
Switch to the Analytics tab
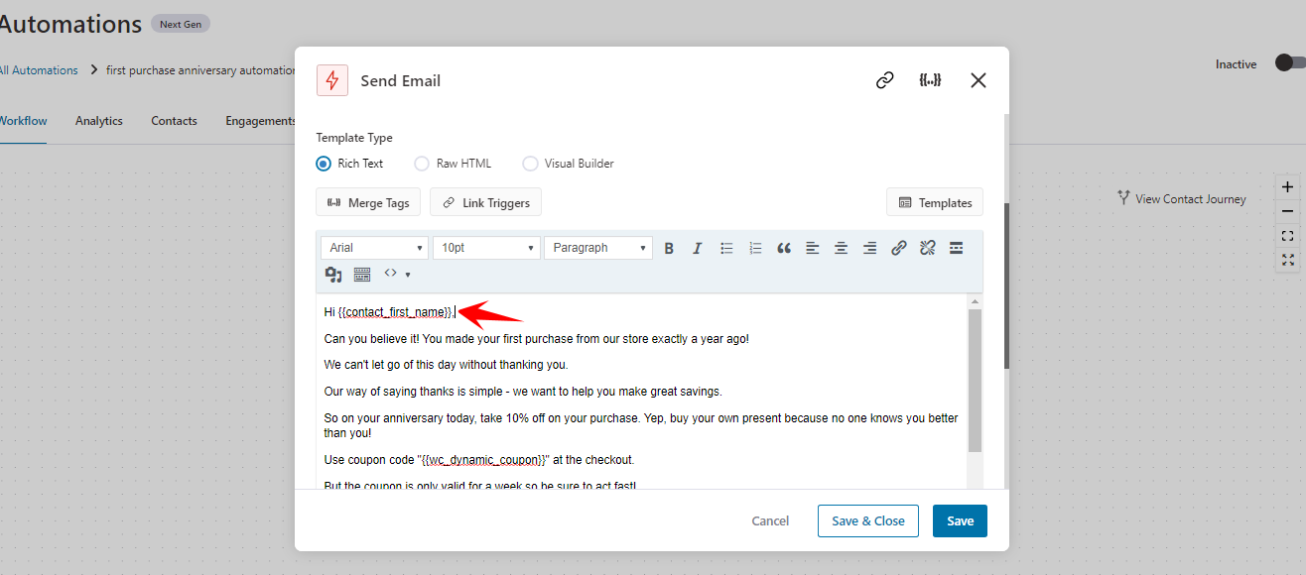pos(99,121)
